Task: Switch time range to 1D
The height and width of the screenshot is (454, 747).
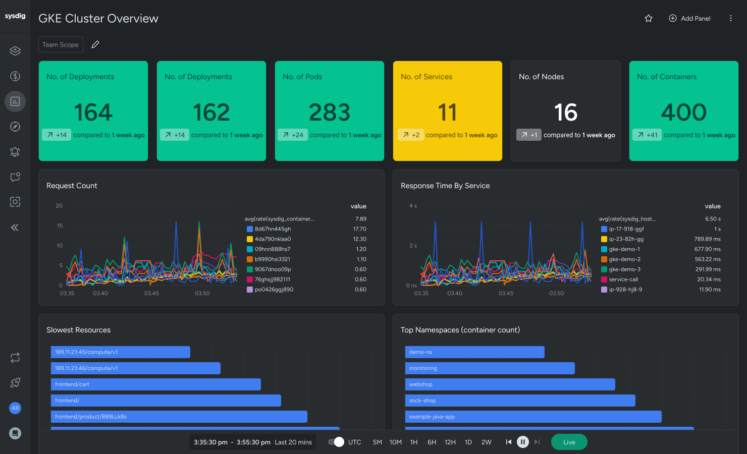Action: (468, 442)
